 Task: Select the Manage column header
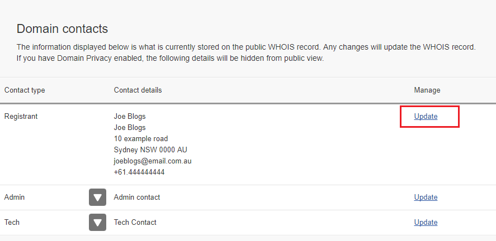click(x=427, y=90)
